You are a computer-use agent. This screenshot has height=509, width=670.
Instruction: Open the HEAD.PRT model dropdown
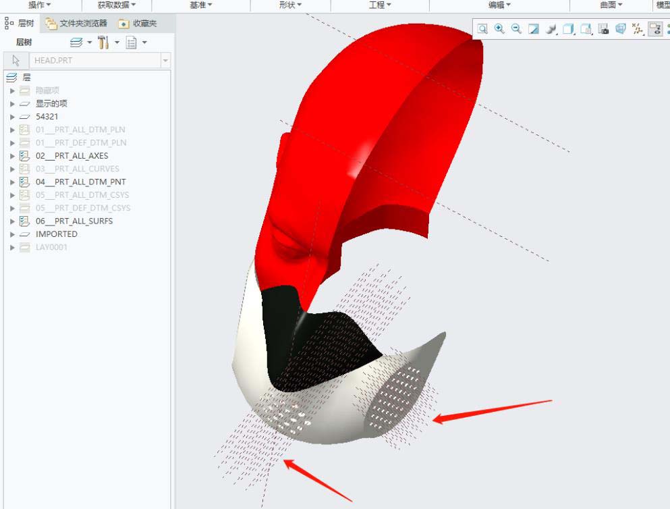pos(165,60)
